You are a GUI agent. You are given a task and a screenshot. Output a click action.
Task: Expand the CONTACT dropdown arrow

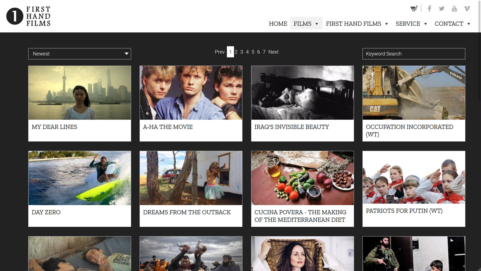tap(469, 24)
